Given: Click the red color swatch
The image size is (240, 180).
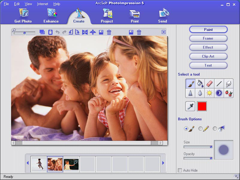Looking at the screenshot, I should point(202,106).
